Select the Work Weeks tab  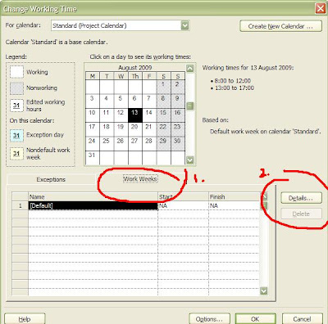click(140, 179)
